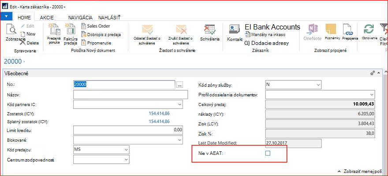
Task: Switch to the AKCIE ribbon tab
Action: 47,18
